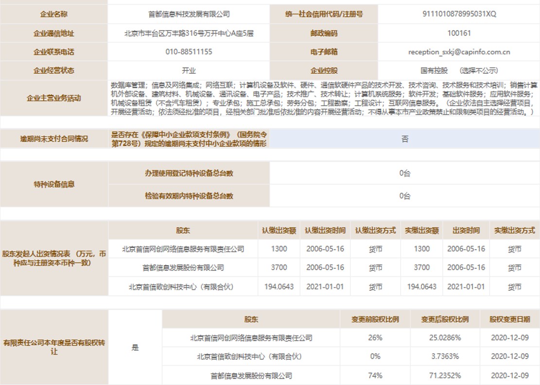Image resolution: width=540 pixels, height=385 pixels.
Task: Click the 实缴出资额 column header
Action: click(x=421, y=231)
